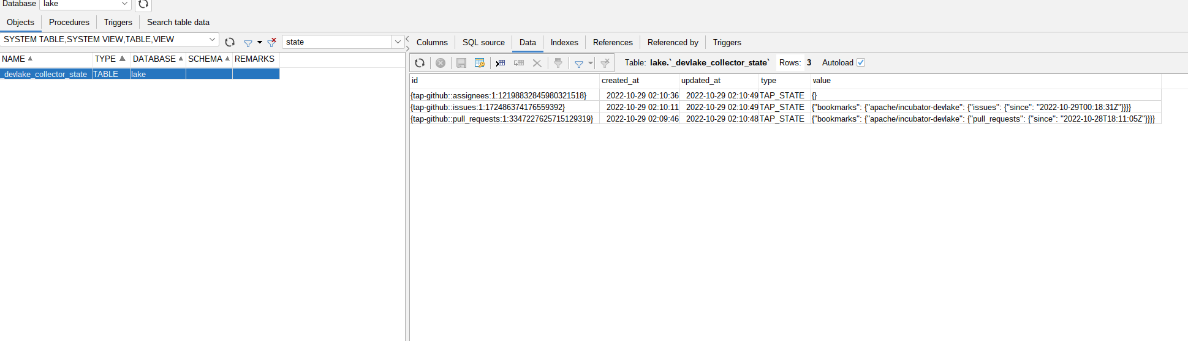This screenshot has width=1188, height=341.
Task: Reset the data filter (greyed funnel with X)
Action: point(605,63)
